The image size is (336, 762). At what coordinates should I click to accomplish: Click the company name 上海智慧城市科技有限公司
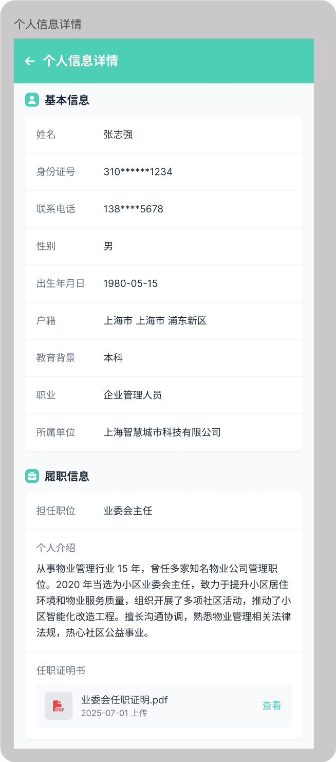(163, 432)
